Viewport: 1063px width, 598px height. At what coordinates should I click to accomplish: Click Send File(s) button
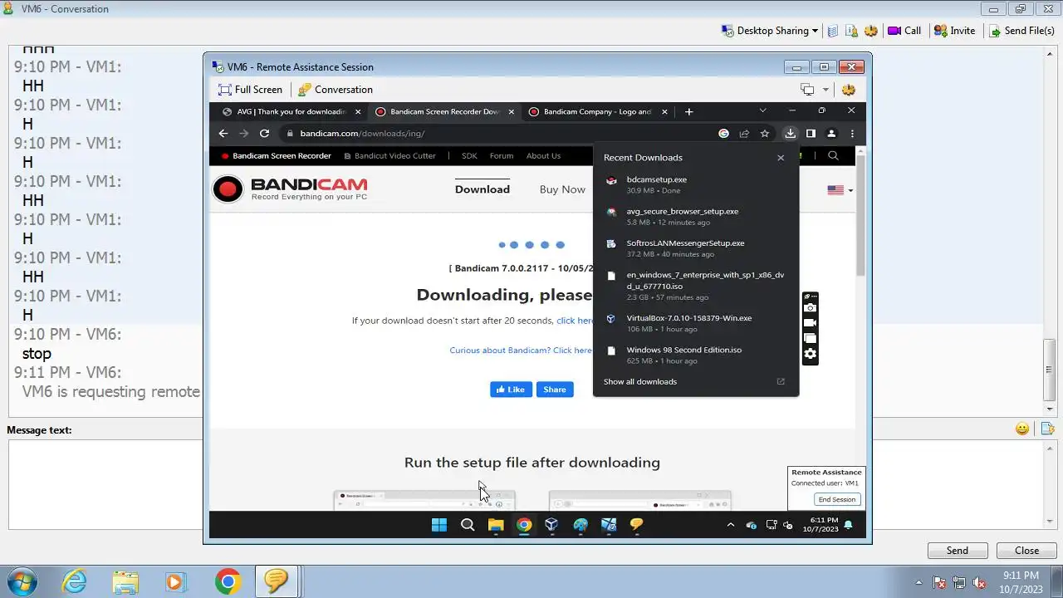(1021, 31)
